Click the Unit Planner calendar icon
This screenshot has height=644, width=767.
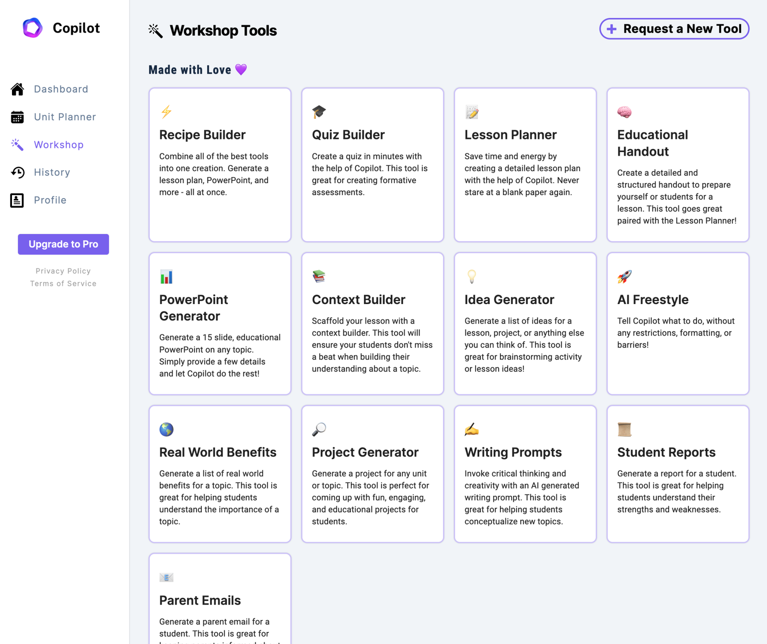(18, 117)
